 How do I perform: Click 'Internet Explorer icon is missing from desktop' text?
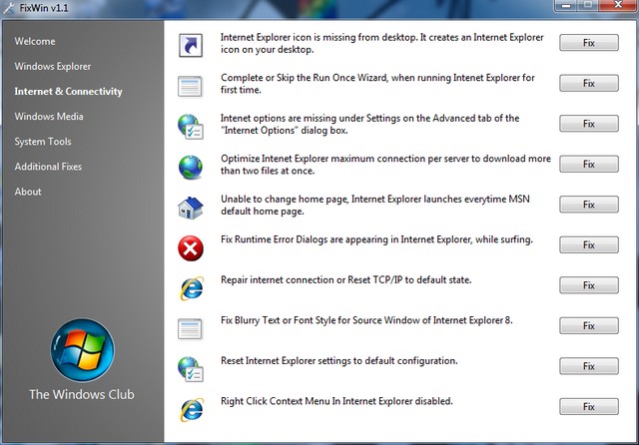[x=381, y=43]
